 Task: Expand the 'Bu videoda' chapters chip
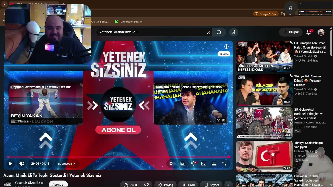66,164
